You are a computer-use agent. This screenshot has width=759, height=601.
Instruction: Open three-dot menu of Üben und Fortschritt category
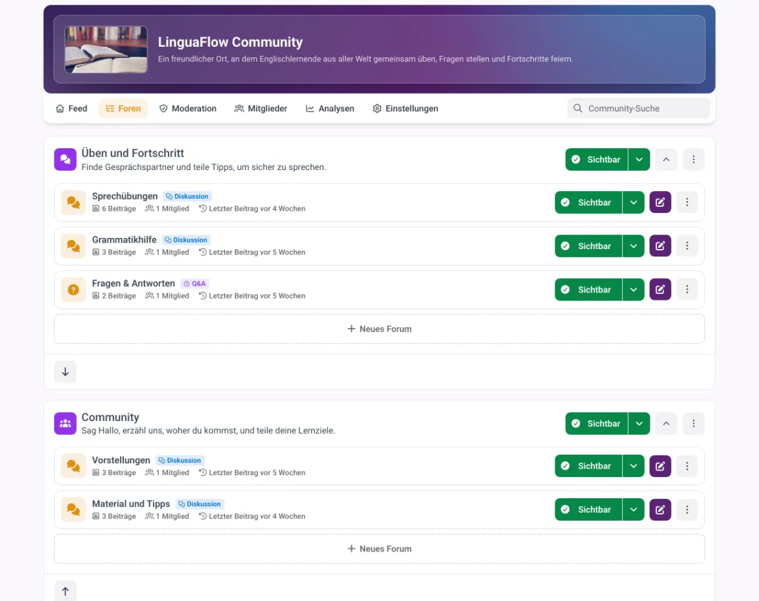pyautogui.click(x=693, y=159)
